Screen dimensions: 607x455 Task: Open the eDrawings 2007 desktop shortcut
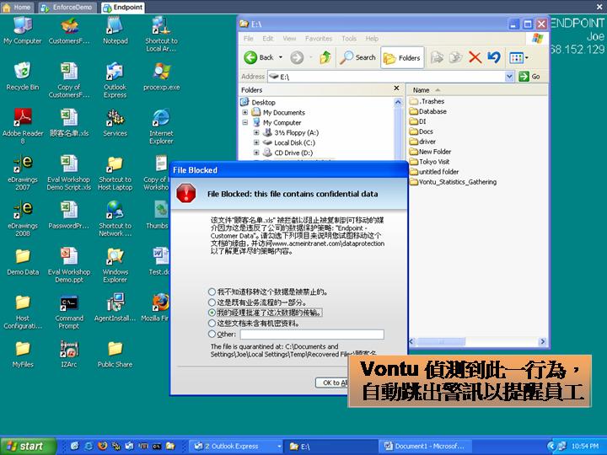[23, 172]
